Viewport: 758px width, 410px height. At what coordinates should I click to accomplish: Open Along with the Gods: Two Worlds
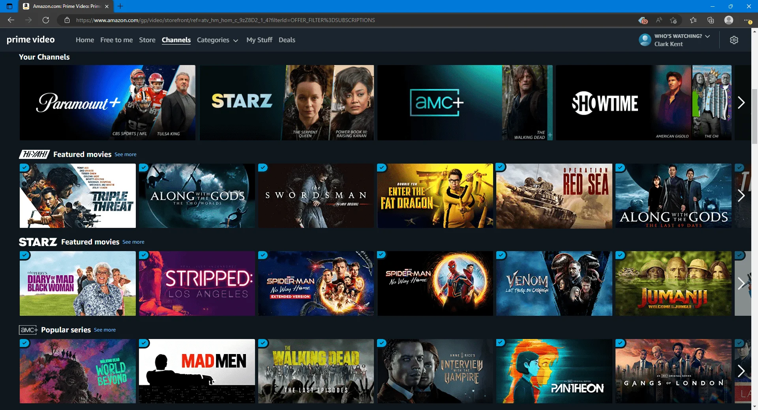197,196
